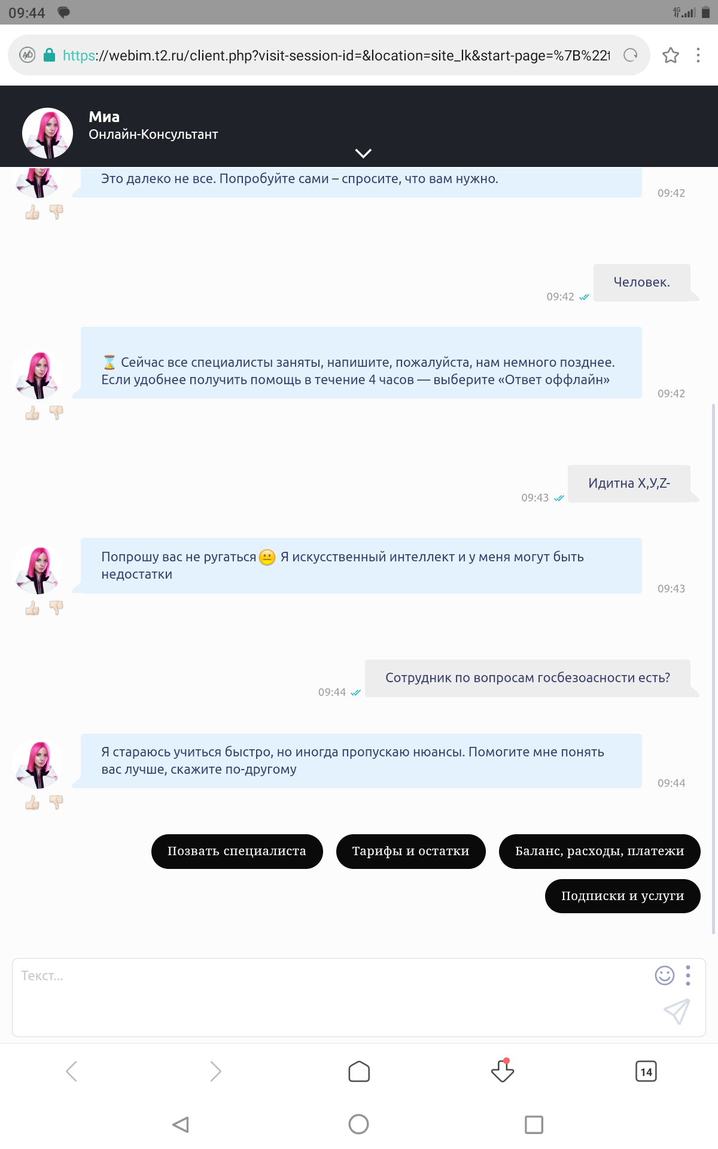Expand chat header with the down chevron
The height and width of the screenshot is (1149, 718).
pyautogui.click(x=363, y=153)
